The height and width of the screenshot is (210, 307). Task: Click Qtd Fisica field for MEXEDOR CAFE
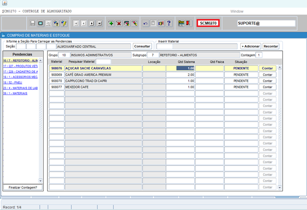[209, 87]
